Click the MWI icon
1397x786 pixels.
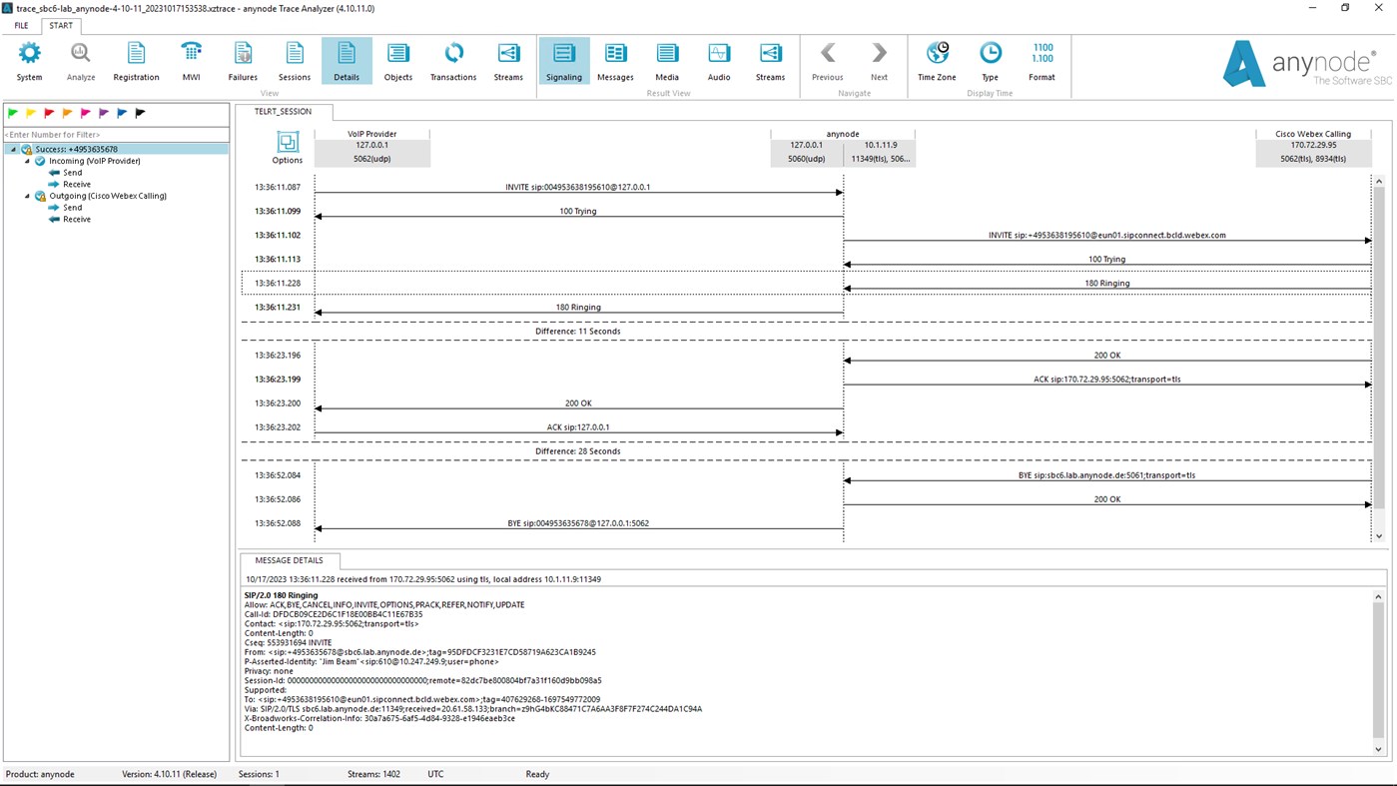click(191, 60)
